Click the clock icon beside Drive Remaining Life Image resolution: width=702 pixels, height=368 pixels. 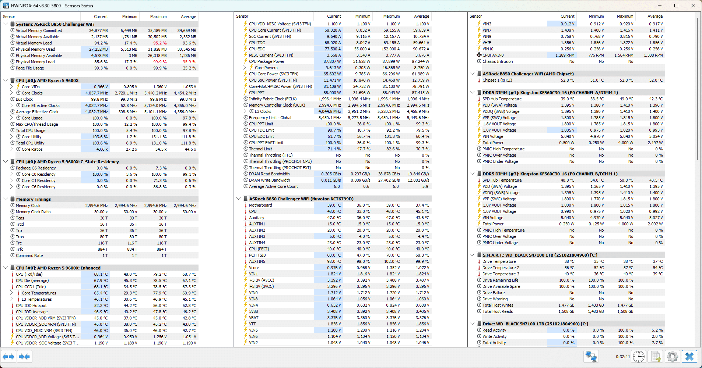(x=479, y=280)
